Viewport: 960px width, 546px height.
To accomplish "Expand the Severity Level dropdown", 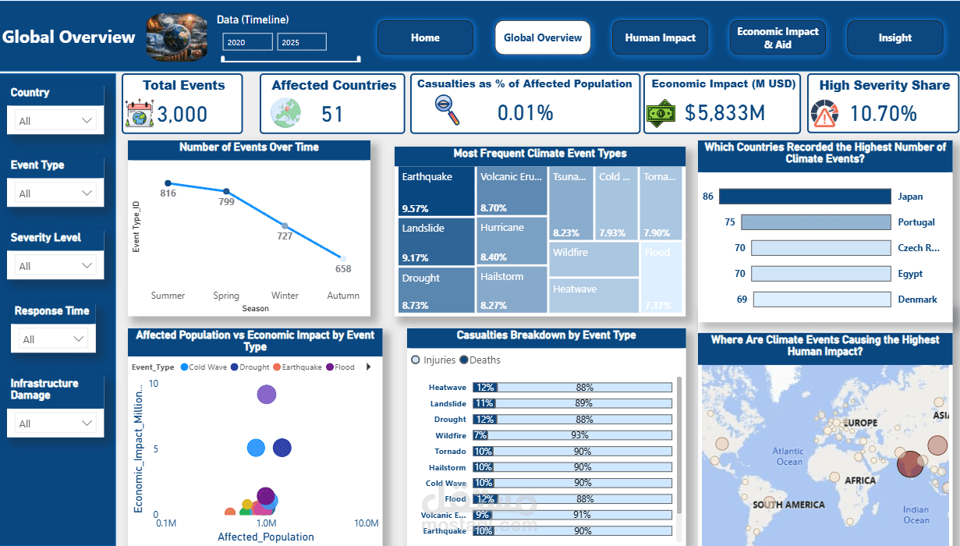I will point(55,266).
